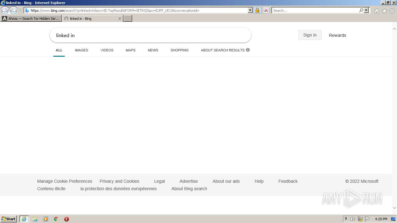Select the ALL results tab
The image size is (397, 223).
click(59, 50)
